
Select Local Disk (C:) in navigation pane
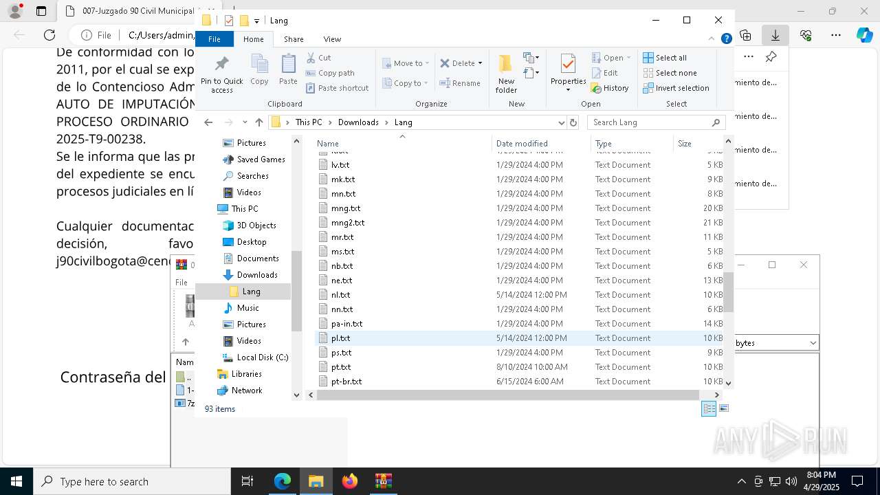(255, 357)
